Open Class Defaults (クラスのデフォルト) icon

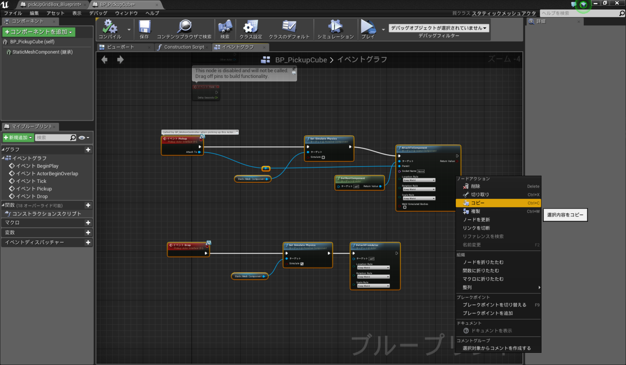pyautogui.click(x=289, y=27)
